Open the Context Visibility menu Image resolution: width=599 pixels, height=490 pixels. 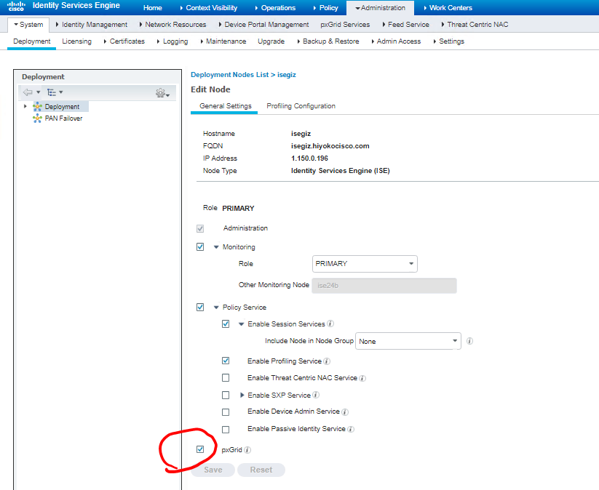[x=209, y=7]
